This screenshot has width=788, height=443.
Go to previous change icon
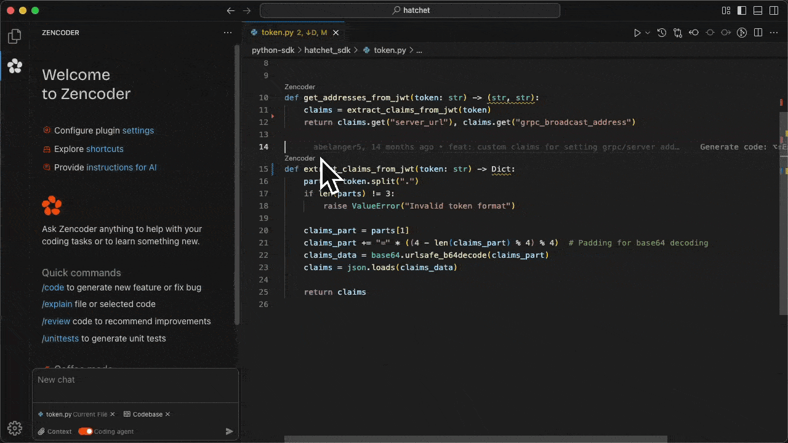coord(694,33)
